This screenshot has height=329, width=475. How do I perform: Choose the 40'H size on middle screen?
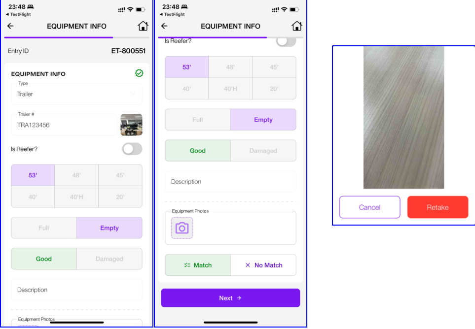coord(230,89)
